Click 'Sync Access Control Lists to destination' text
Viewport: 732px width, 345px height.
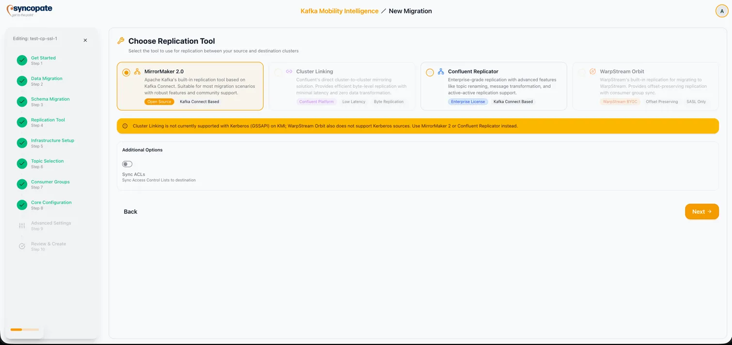[159, 180]
